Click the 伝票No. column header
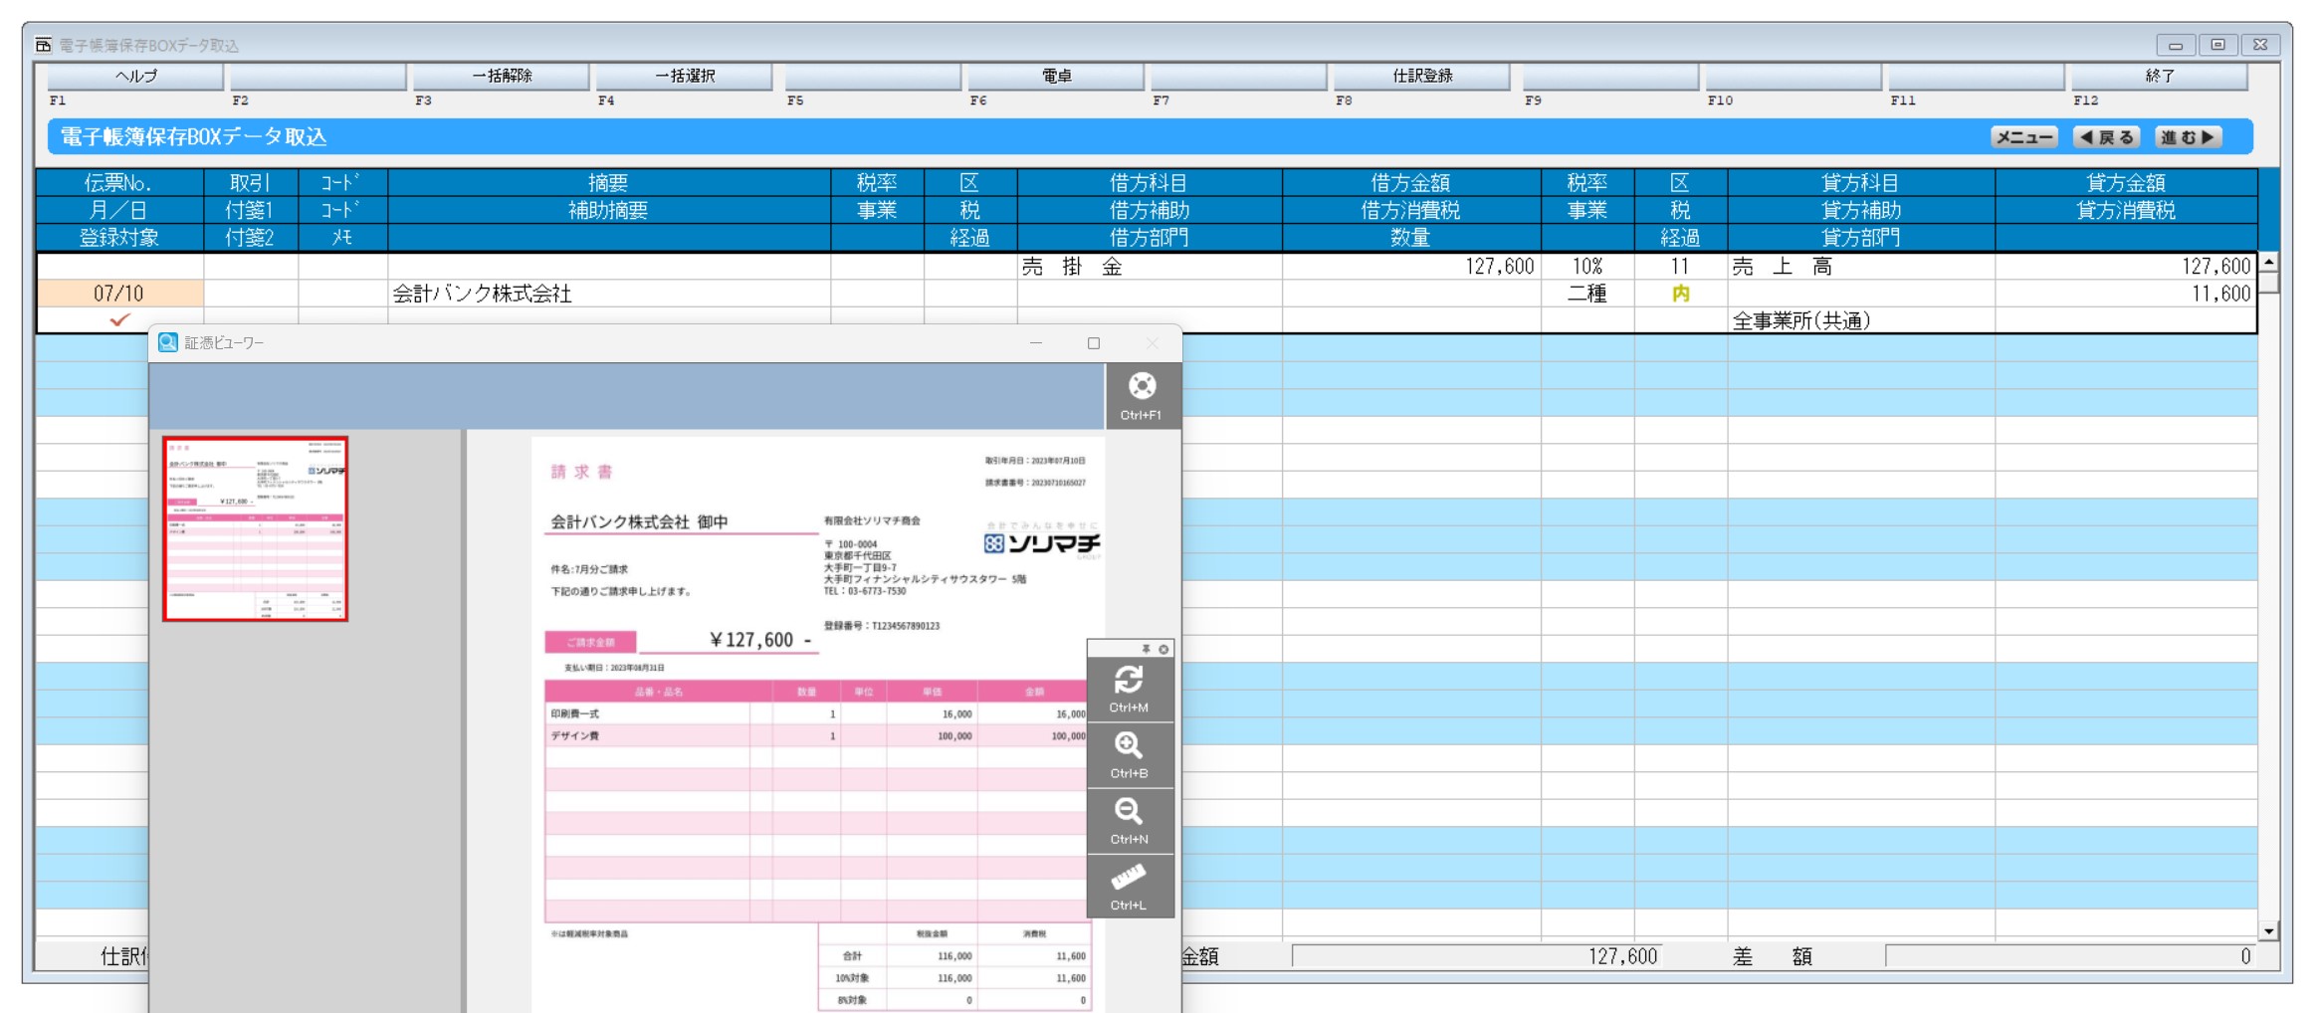 point(119,183)
